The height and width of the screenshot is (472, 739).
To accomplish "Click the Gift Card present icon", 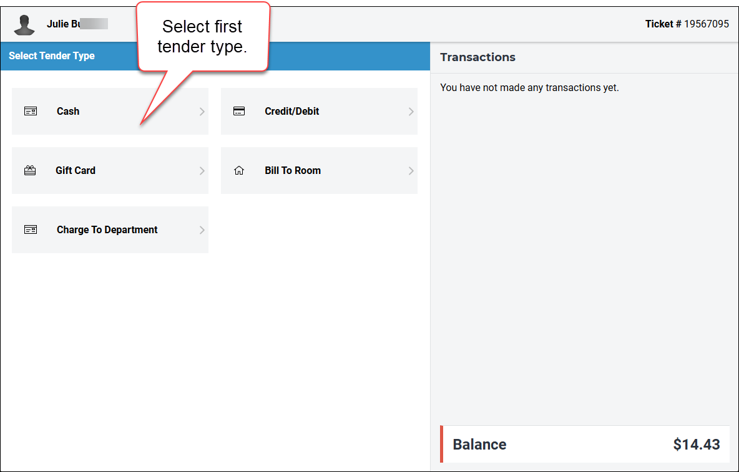I will pyautogui.click(x=30, y=170).
